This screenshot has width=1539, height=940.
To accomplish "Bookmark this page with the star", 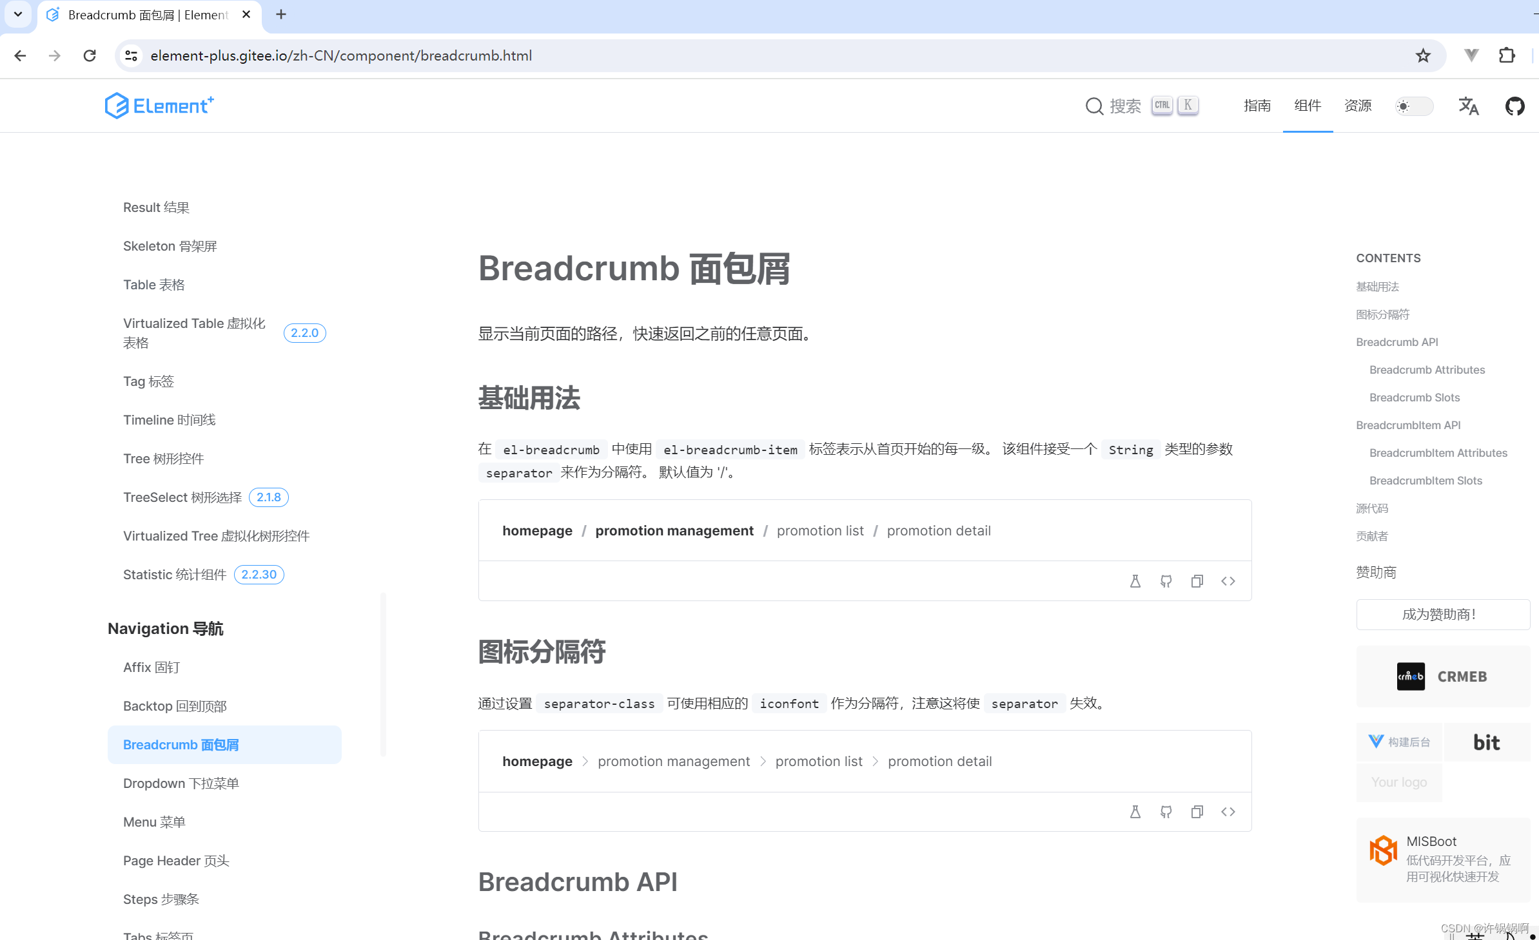I will tap(1423, 56).
